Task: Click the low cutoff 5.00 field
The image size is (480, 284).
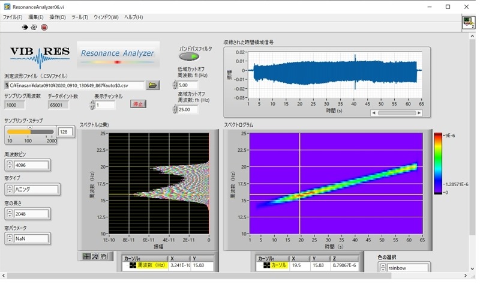Action: (x=188, y=85)
